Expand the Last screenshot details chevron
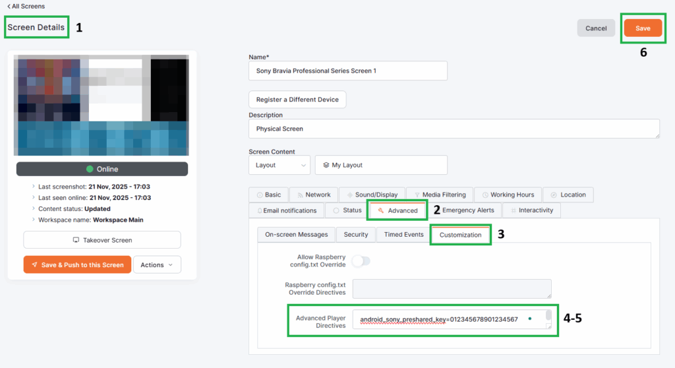The image size is (675, 368). tap(34, 187)
